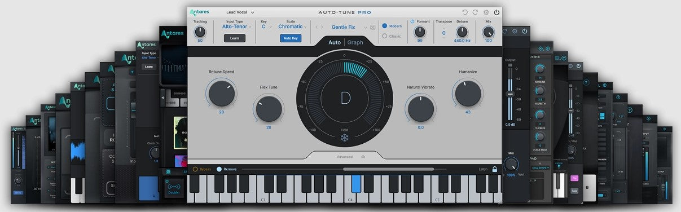Click the redo arrow in Auto-Tune Pro header
The width and height of the screenshot is (681, 212).
click(475, 12)
